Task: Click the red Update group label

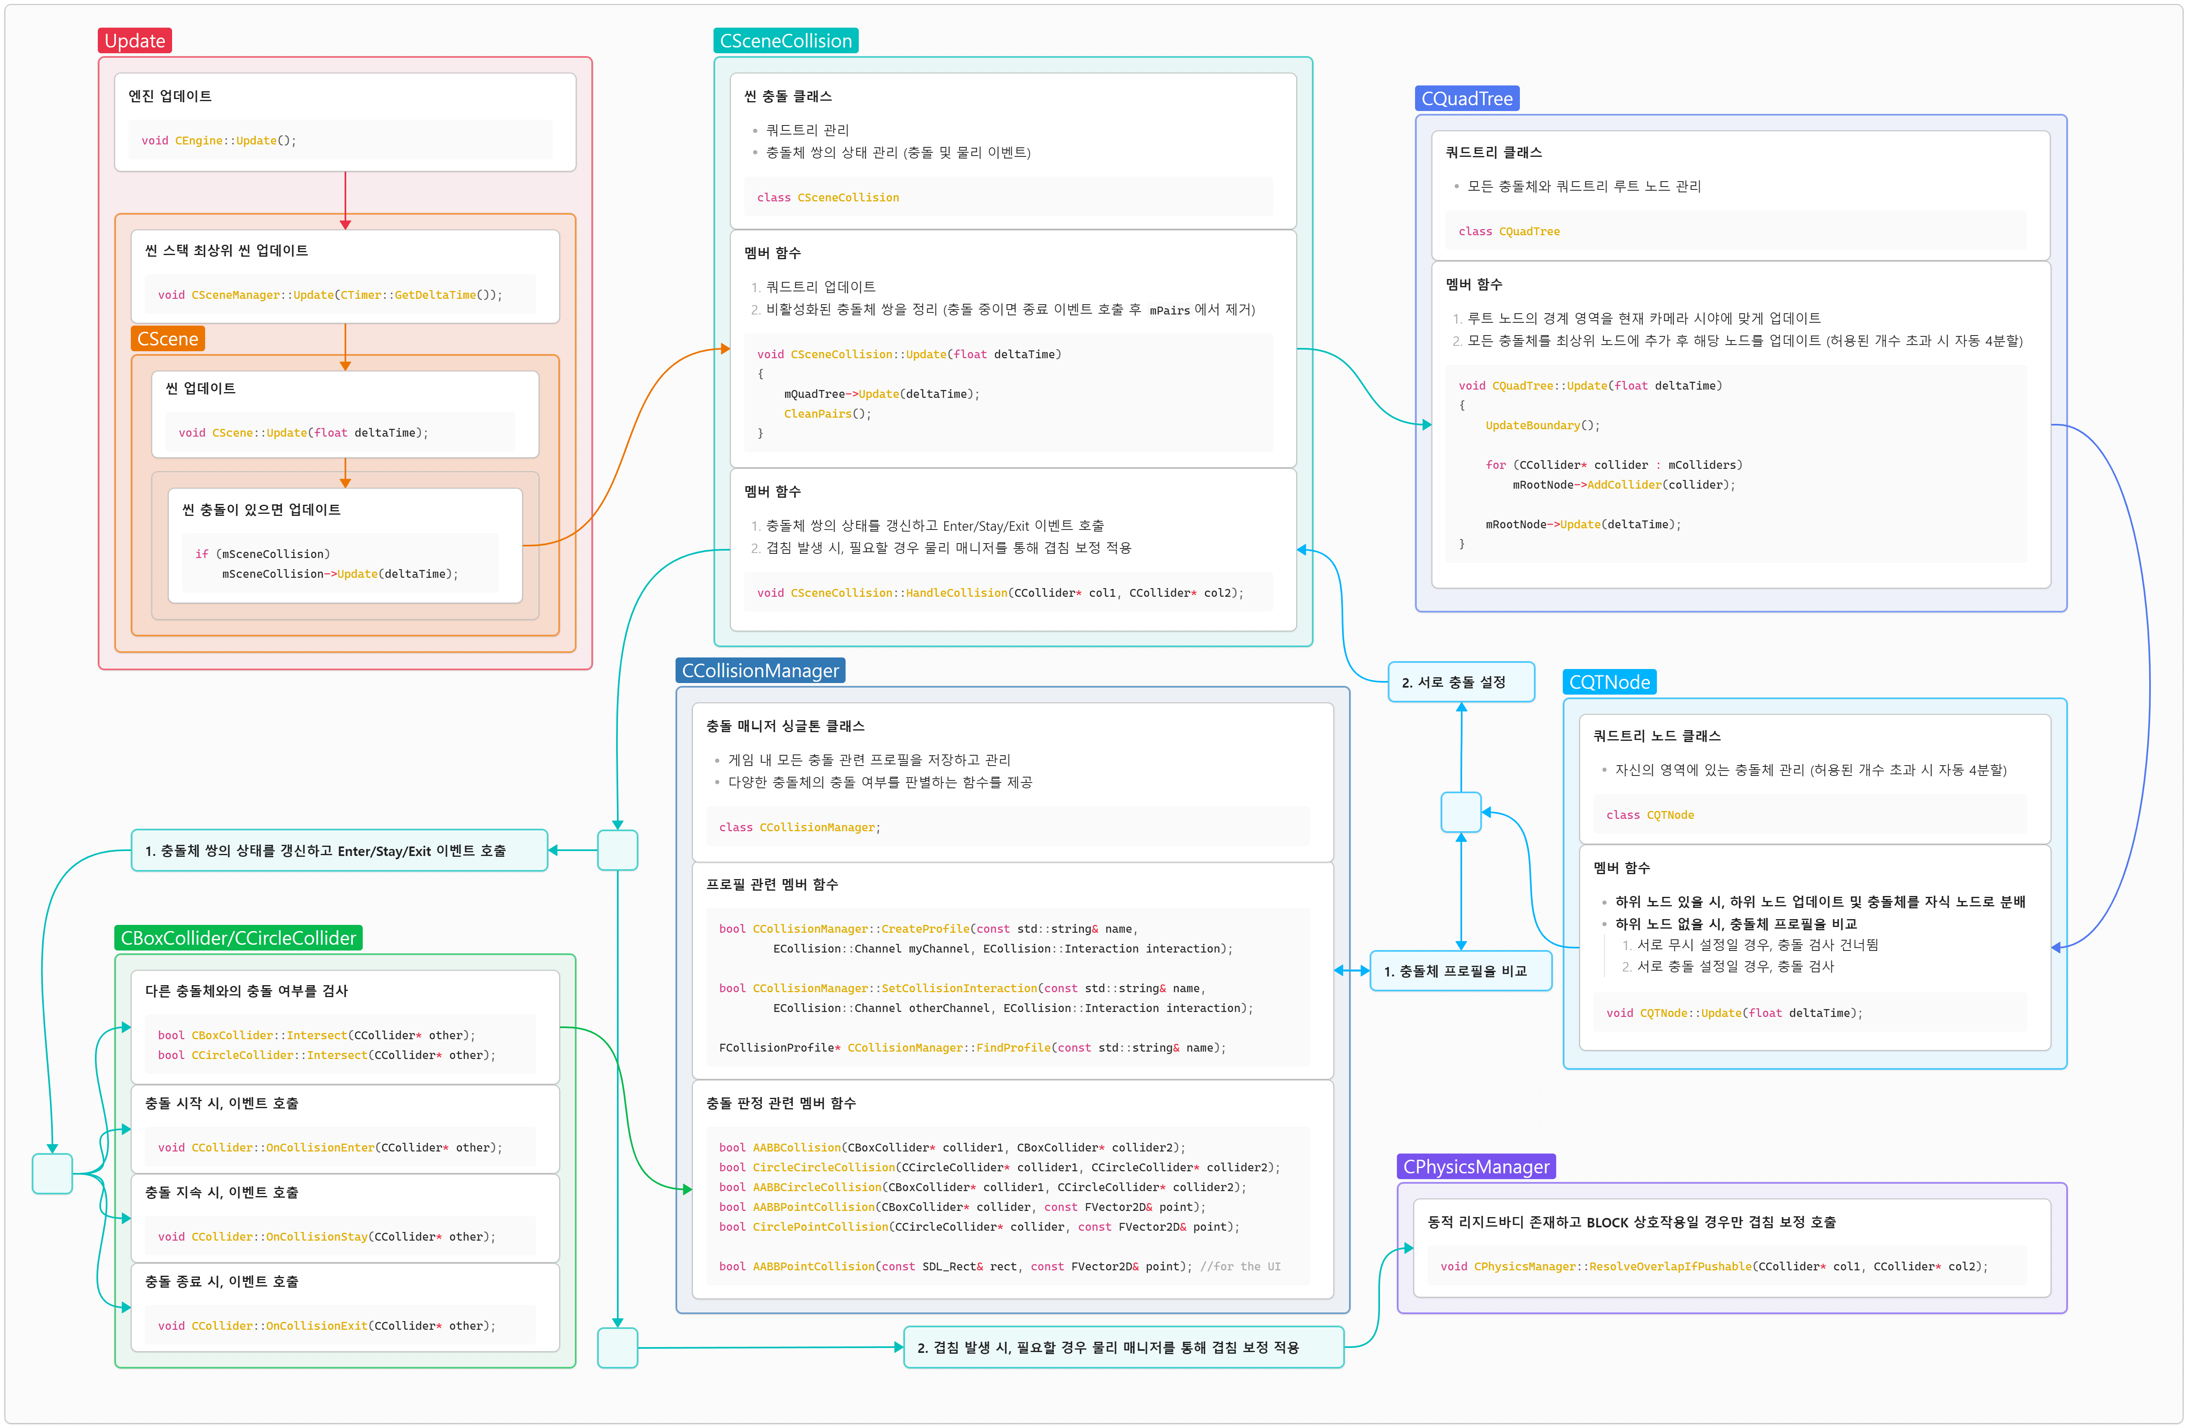Action: (x=134, y=40)
